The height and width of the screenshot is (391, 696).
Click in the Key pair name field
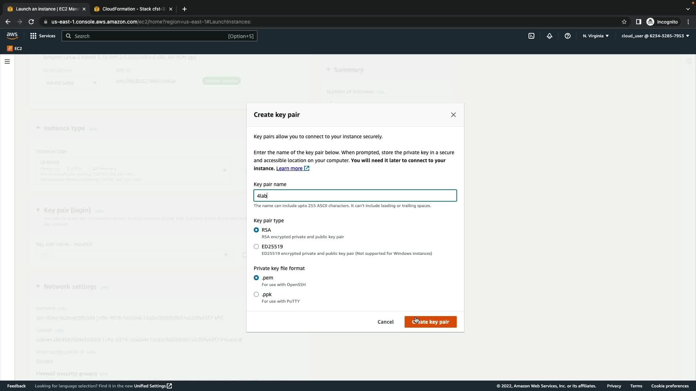355,196
